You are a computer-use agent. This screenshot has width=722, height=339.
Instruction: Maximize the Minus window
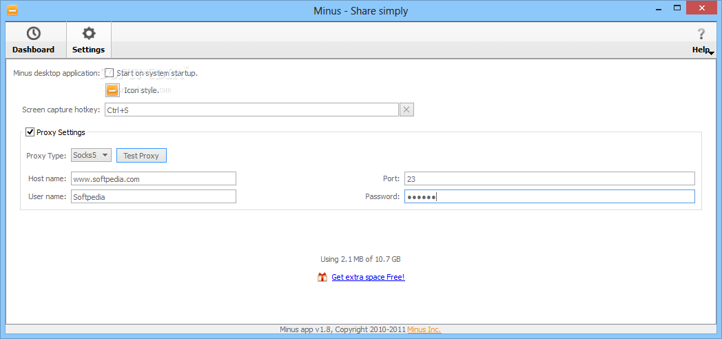click(x=677, y=8)
